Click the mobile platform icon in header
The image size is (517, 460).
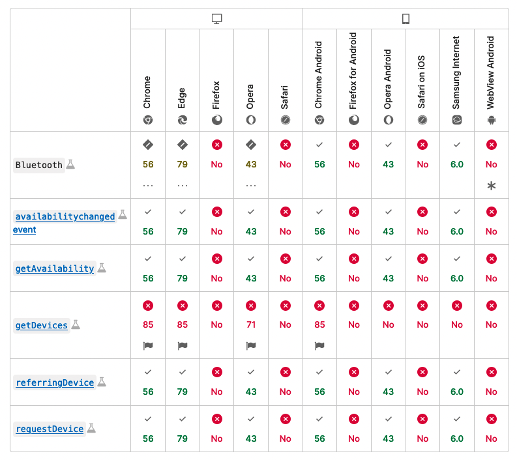pos(406,19)
